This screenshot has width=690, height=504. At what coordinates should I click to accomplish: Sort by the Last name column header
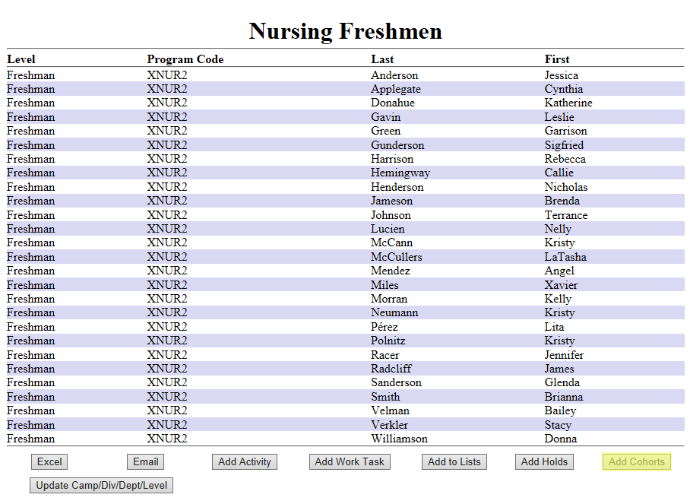tap(382, 59)
